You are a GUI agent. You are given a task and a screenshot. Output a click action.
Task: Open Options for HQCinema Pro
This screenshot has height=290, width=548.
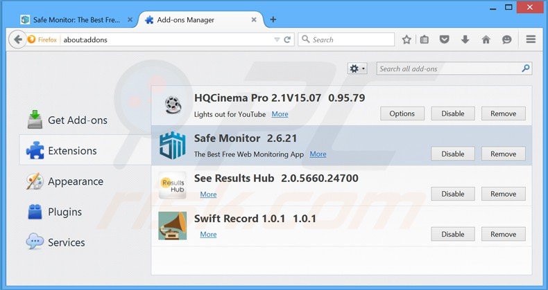pyautogui.click(x=402, y=114)
